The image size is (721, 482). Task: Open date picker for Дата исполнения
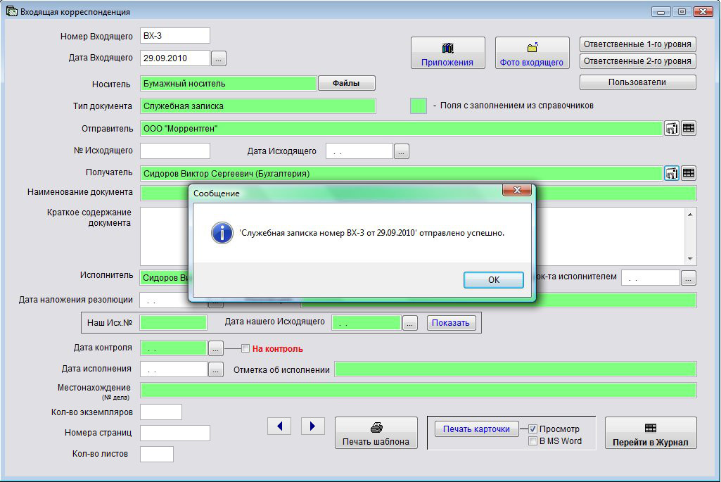(x=216, y=369)
